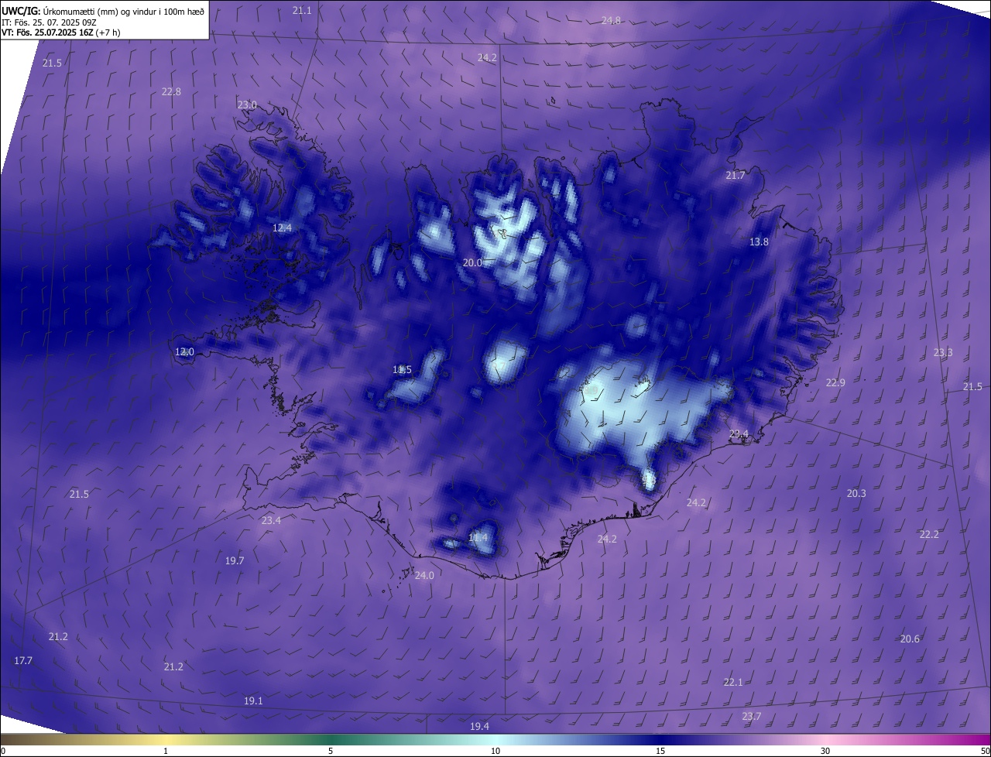The width and height of the screenshot is (991, 757).
Task: Click the 13.8 value label
Action: pyautogui.click(x=759, y=241)
